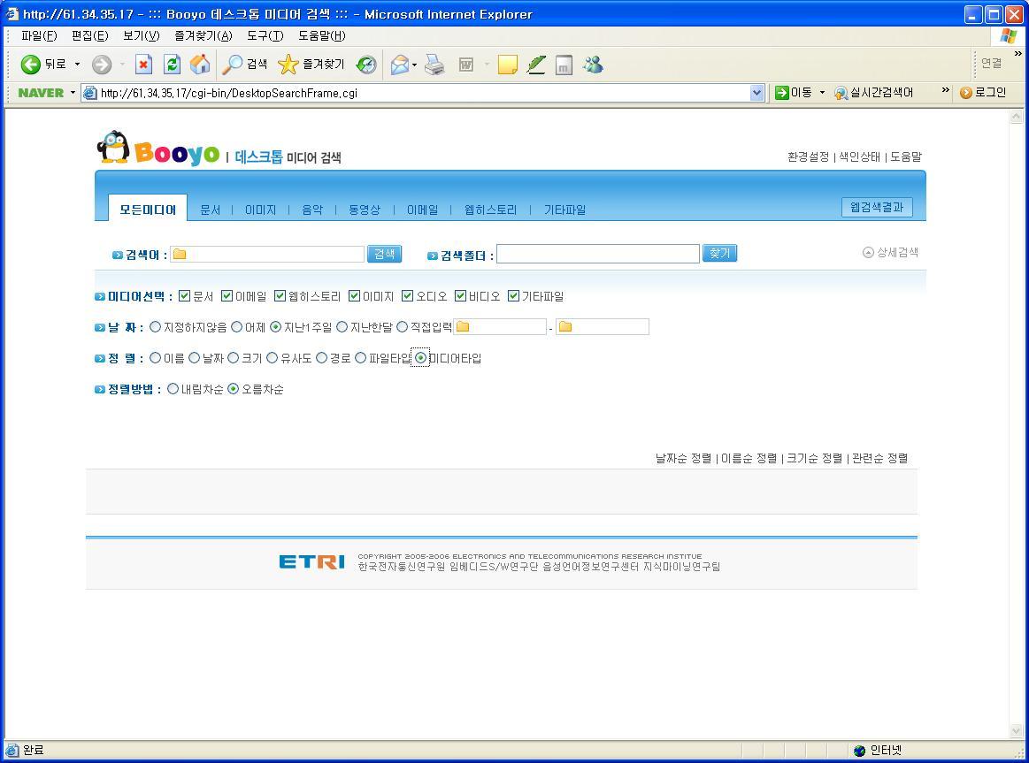The width and height of the screenshot is (1029, 763).
Task: Switch to the 동영상 media tab
Action: pos(365,210)
